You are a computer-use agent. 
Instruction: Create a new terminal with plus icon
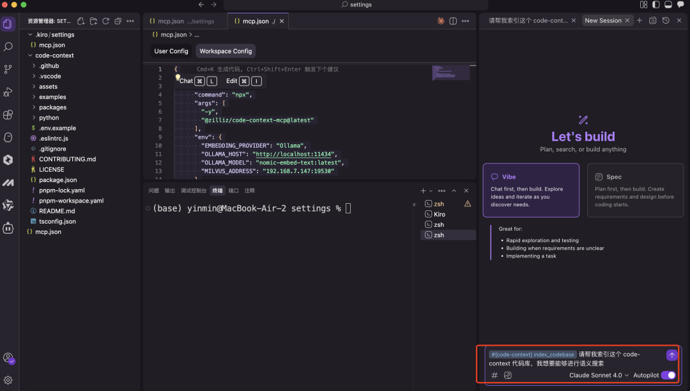pyautogui.click(x=423, y=190)
